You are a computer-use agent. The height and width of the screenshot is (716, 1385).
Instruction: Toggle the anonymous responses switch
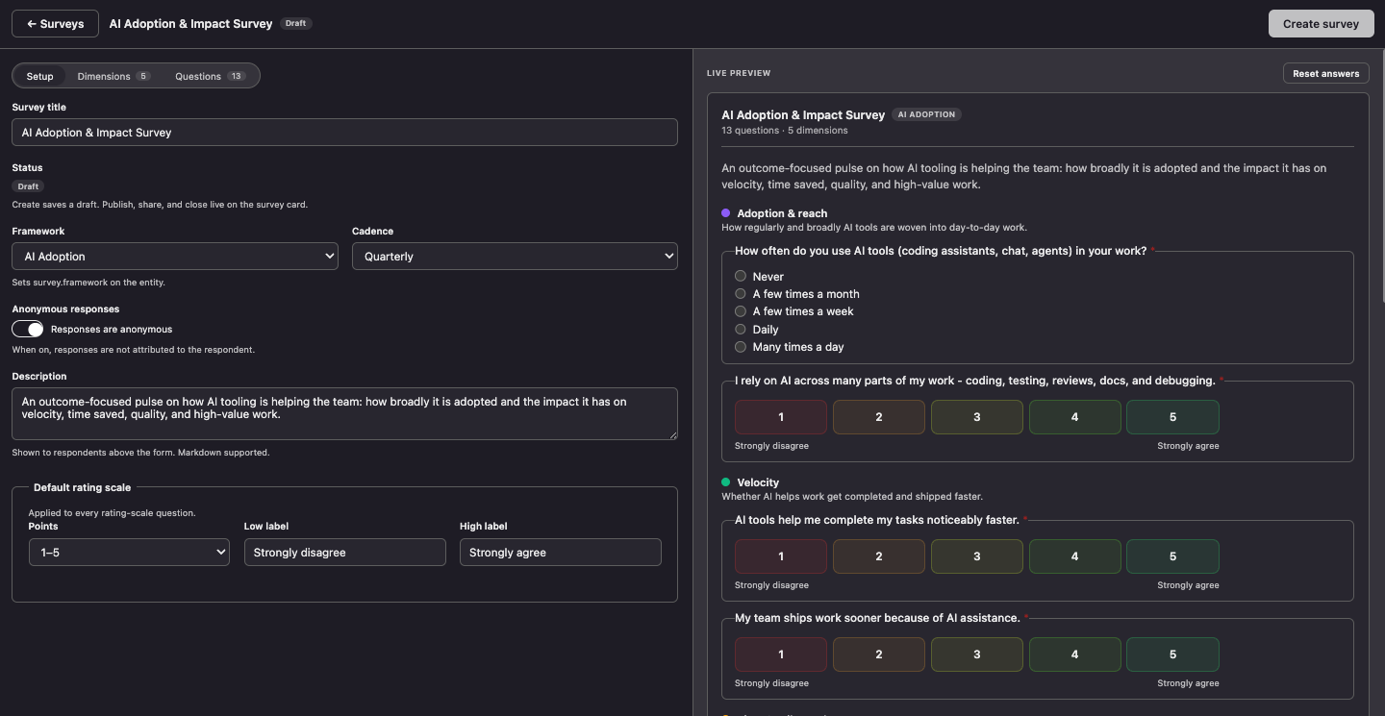(28, 329)
